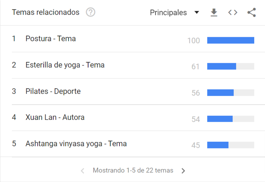The height and width of the screenshot is (182, 265).
Task: Click Mostrando 1-5 de 22 temas text
Action: click(133, 171)
